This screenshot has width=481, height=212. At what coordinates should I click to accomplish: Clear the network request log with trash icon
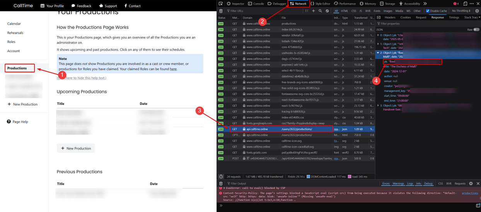[221, 11]
